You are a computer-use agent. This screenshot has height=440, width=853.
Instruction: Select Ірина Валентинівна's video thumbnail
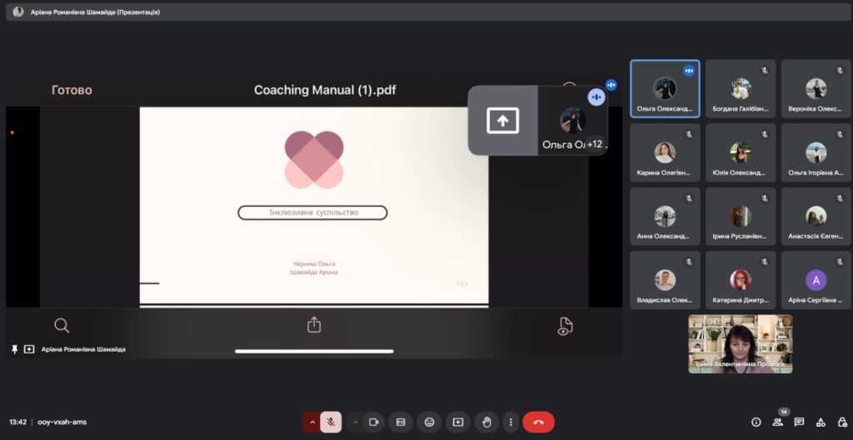[x=740, y=344]
